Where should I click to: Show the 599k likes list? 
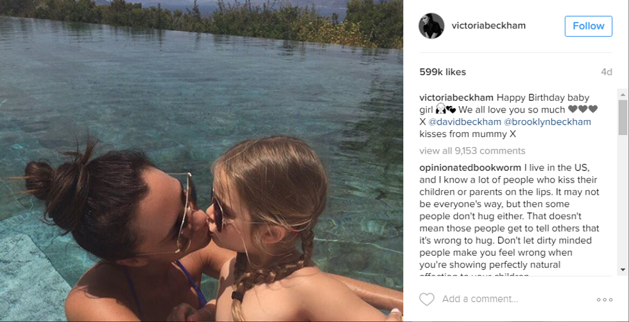click(x=443, y=72)
